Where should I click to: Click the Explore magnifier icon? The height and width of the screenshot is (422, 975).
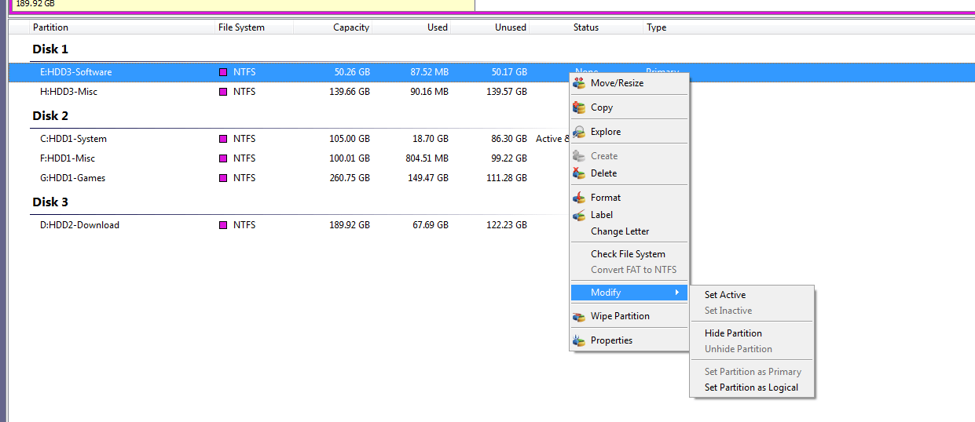(x=579, y=132)
